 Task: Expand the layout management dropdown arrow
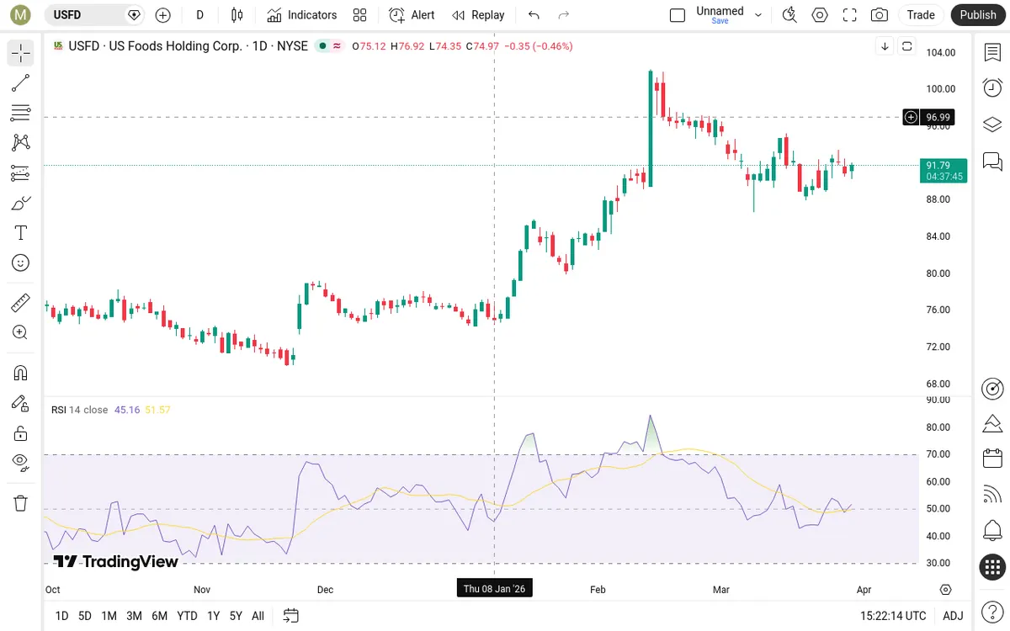[x=758, y=14]
